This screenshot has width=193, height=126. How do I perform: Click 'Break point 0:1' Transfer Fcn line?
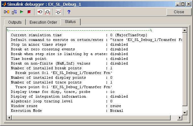[64, 73]
